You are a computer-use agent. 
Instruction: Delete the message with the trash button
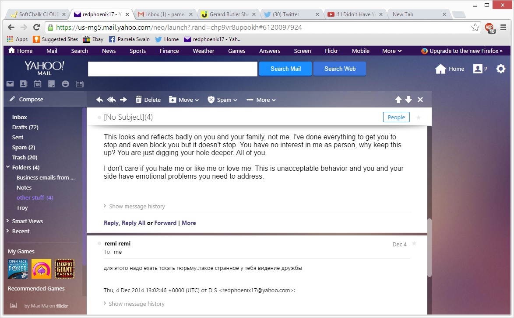pyautogui.click(x=148, y=100)
